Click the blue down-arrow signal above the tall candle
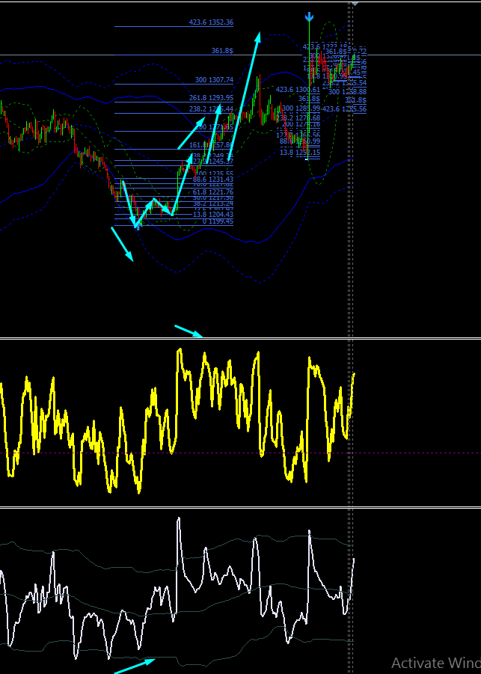This screenshot has height=674, width=481. [x=309, y=16]
